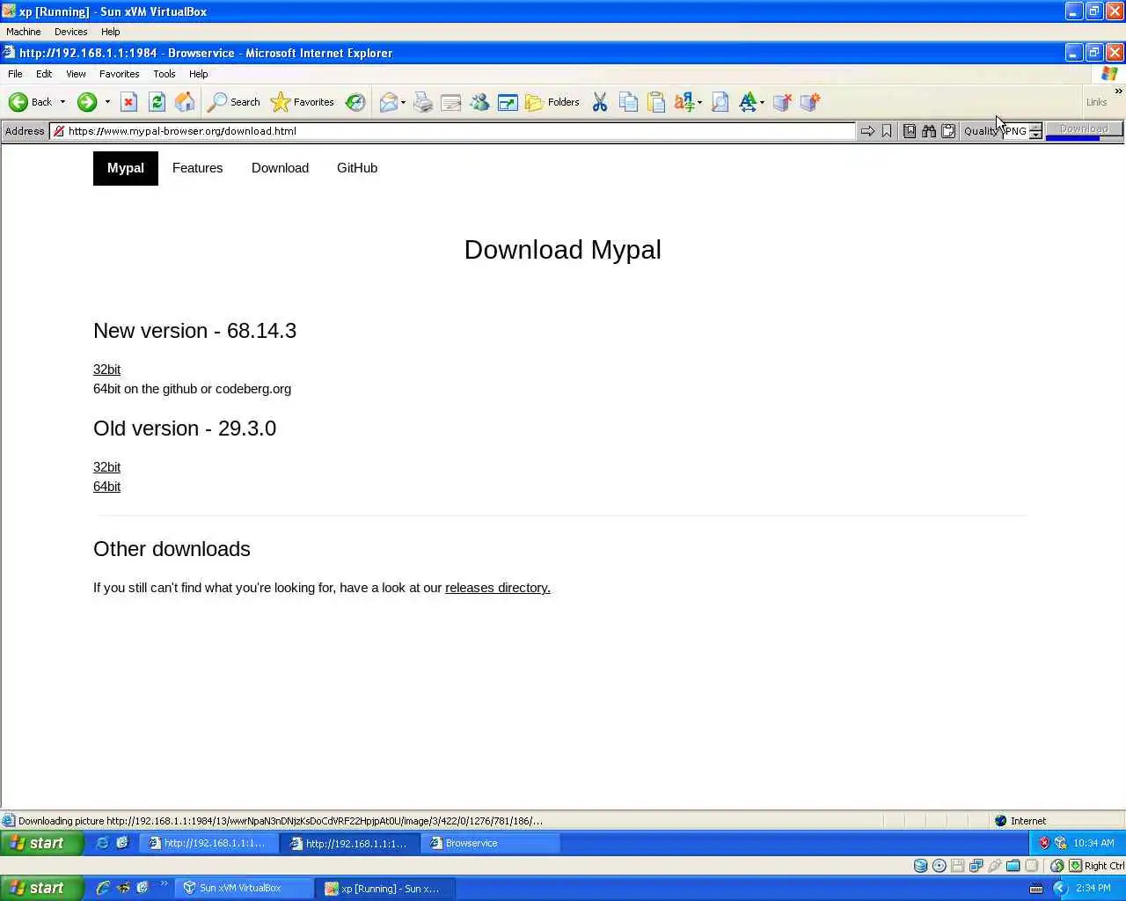Open the VirtualBox Devices menu
Screen dimensions: 1126x901
point(70,32)
